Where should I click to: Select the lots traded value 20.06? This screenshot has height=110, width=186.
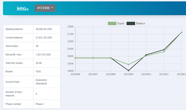[39, 63]
